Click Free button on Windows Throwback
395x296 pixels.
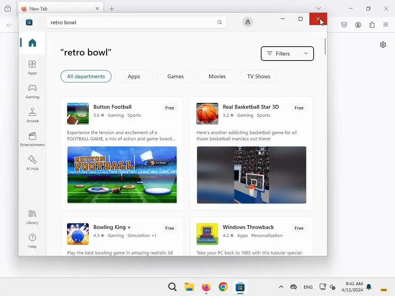[299, 228]
